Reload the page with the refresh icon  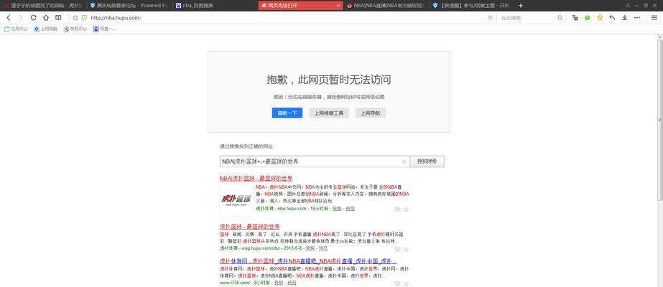34,18
